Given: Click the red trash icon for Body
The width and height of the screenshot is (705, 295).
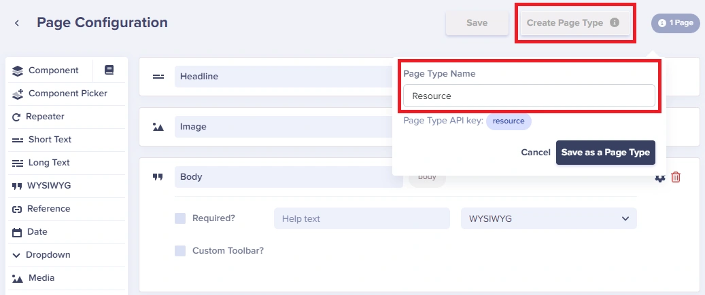Looking at the screenshot, I should [x=675, y=177].
